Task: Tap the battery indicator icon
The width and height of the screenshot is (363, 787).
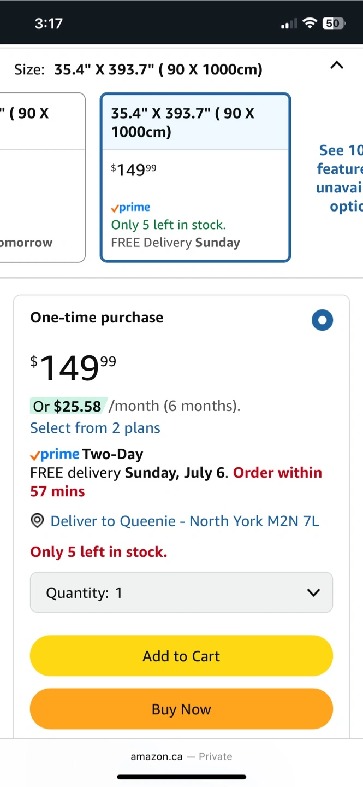Action: [x=333, y=23]
